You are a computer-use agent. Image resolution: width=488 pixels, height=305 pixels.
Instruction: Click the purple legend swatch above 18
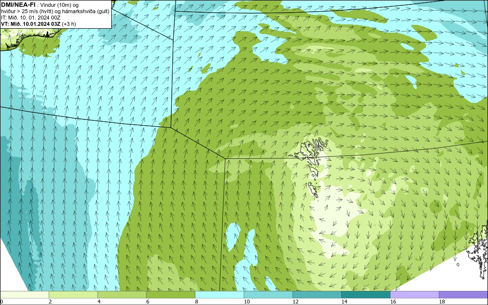tap(464, 294)
